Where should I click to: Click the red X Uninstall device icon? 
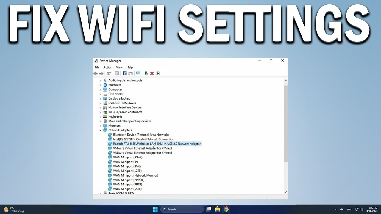point(152,73)
